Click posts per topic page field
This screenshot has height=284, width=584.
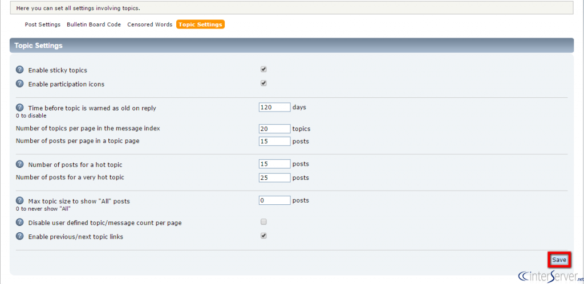274,141
